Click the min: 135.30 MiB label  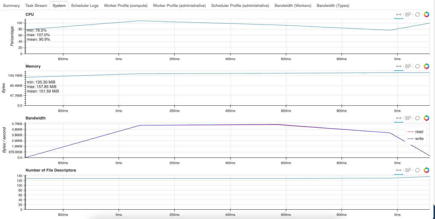[41, 82]
